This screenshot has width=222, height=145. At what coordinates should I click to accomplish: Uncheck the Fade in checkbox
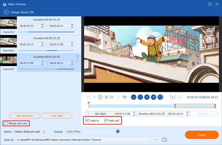tap(87, 120)
